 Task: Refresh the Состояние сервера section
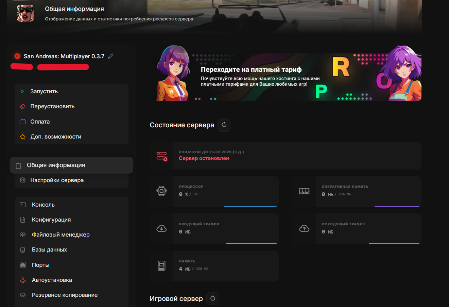224,125
